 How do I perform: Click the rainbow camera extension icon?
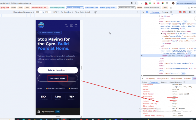[x=163, y=3]
